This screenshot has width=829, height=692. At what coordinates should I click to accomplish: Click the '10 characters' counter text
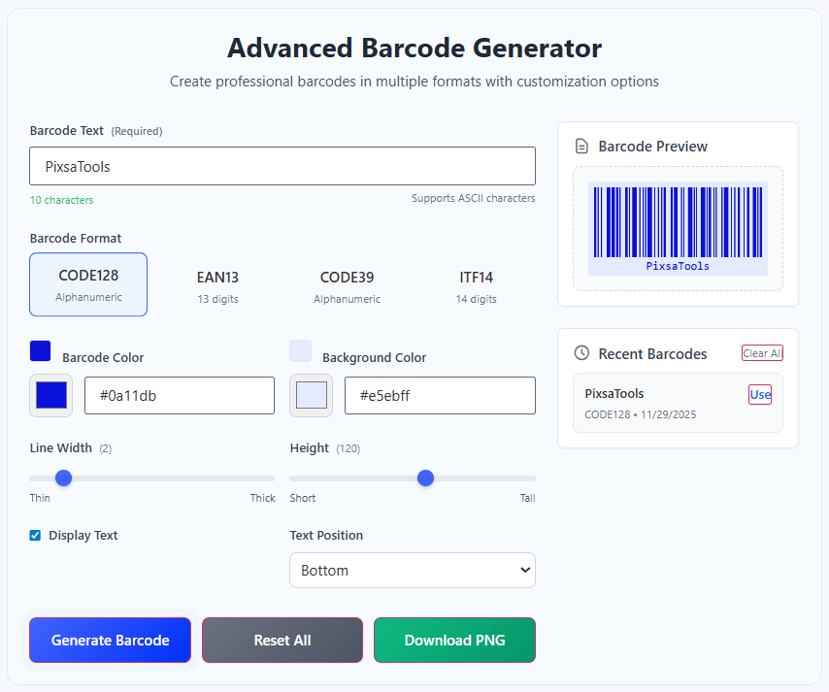[61, 200]
